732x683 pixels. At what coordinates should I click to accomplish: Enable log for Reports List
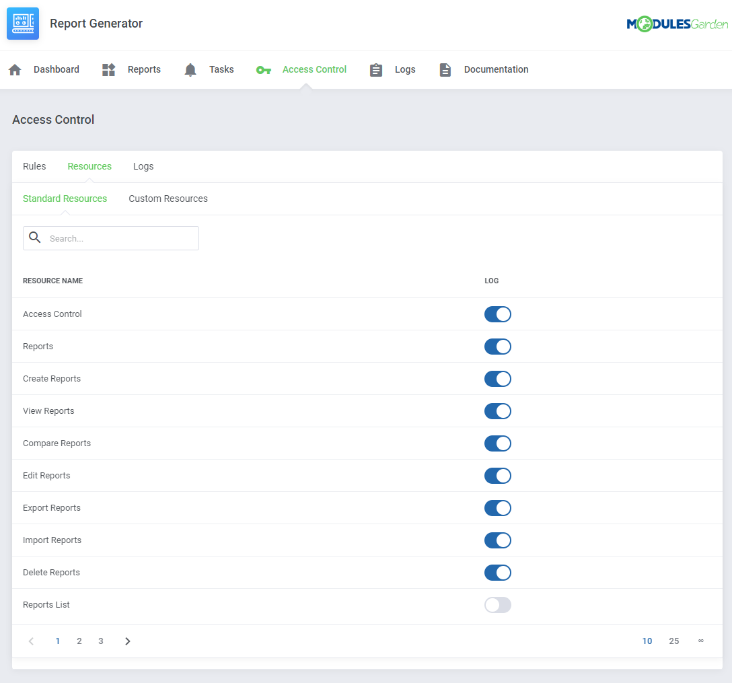[x=498, y=604]
